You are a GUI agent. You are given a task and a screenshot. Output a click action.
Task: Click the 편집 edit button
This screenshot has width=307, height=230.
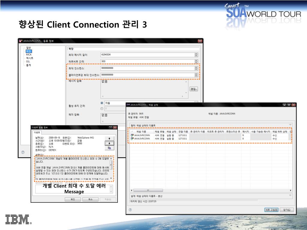[194, 89]
